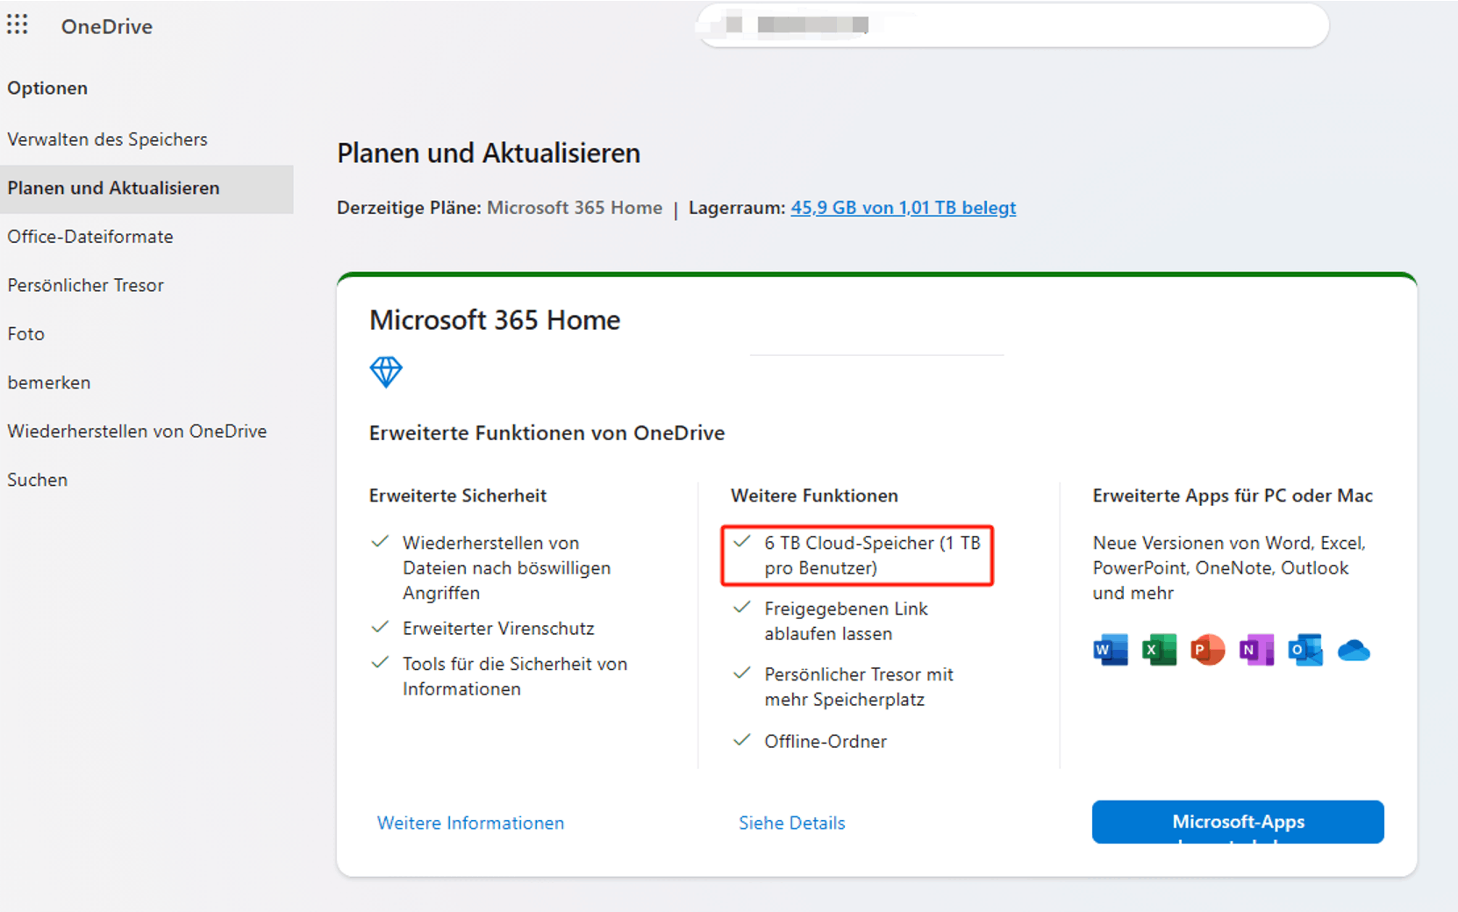
Task: Open the Foto options page
Action: pyautogui.click(x=25, y=334)
